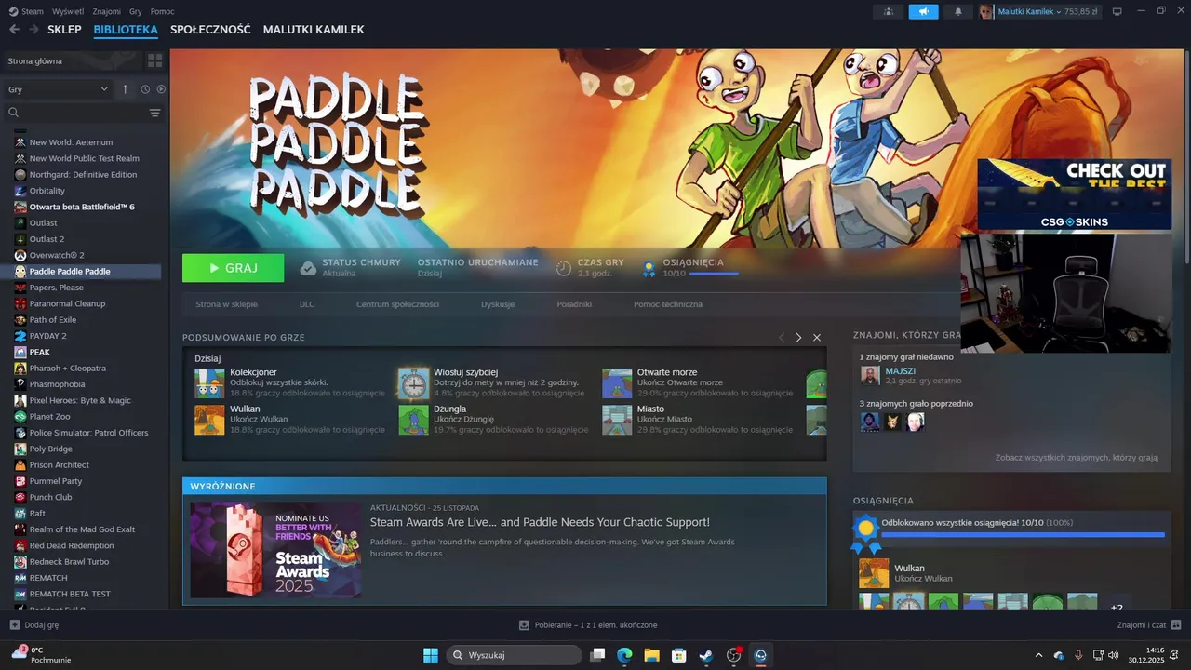Open the DLC link
The image size is (1191, 670).
pos(307,304)
